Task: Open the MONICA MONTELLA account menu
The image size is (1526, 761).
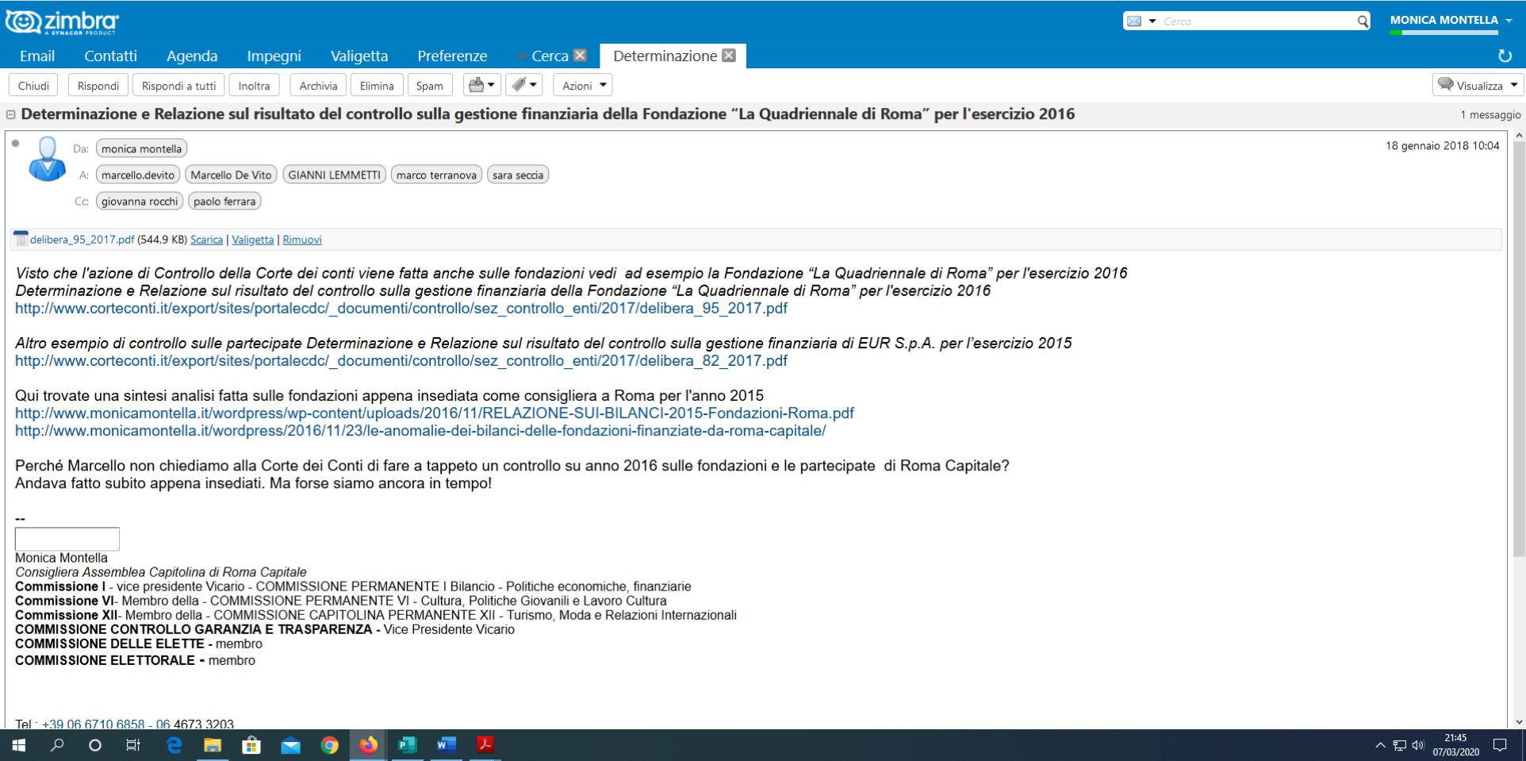Action: coord(1451,20)
